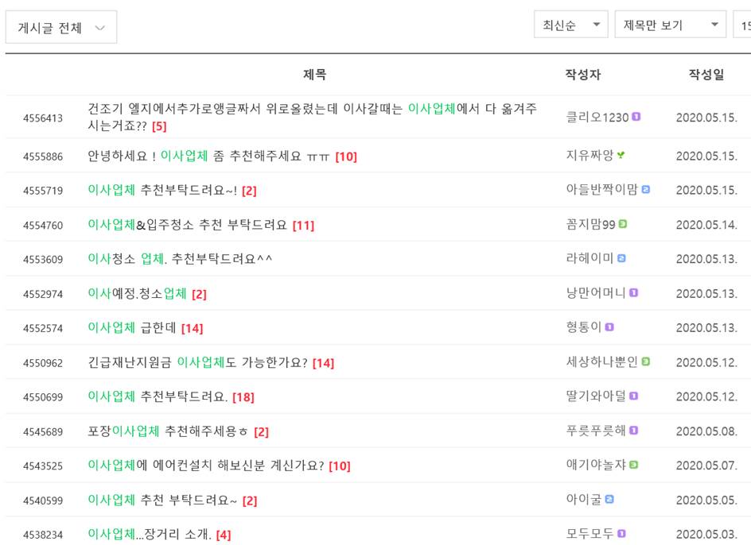Image resolution: width=751 pixels, height=545 pixels.
Task: Click comment count [5] on 건조기 post
Action: [159, 126]
